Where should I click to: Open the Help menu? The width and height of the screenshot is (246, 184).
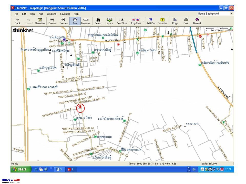76,14
